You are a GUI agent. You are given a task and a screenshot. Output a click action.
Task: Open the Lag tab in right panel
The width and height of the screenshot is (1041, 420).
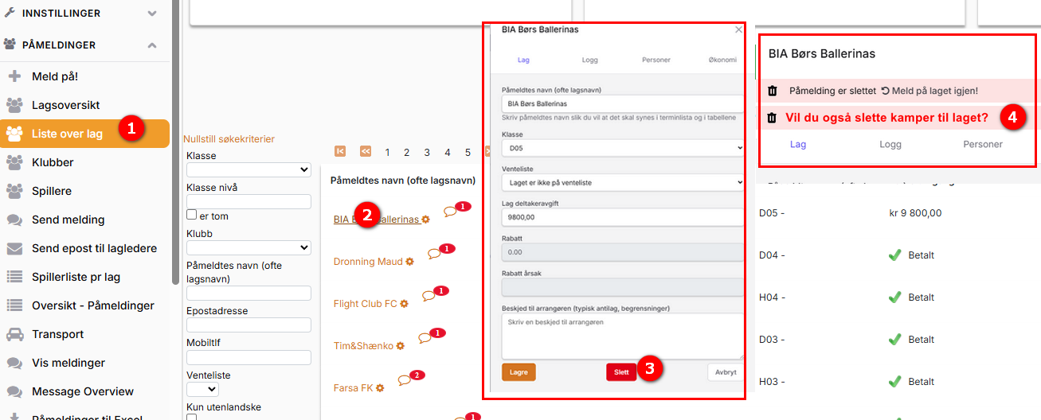click(x=798, y=144)
